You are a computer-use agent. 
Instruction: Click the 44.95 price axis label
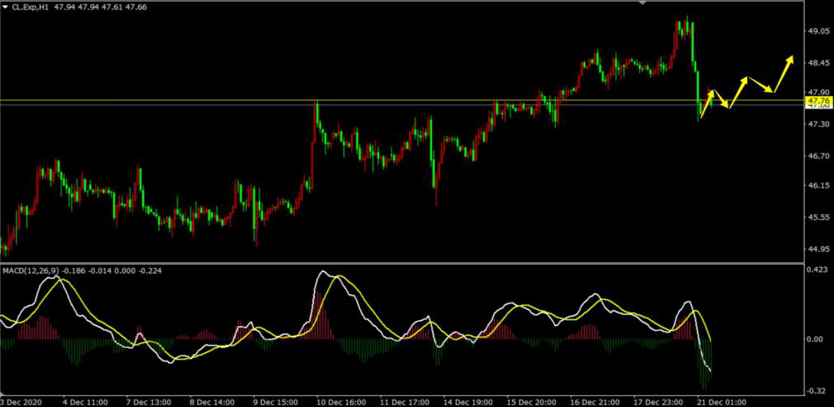point(818,249)
